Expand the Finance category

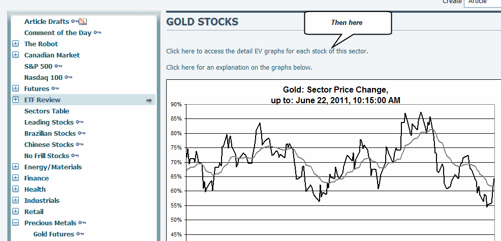click(x=15, y=178)
